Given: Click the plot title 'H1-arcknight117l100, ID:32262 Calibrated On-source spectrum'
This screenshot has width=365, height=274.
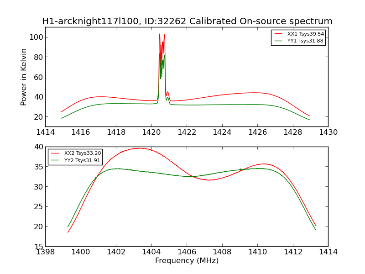Looking at the screenshot, I should click(x=187, y=21).
